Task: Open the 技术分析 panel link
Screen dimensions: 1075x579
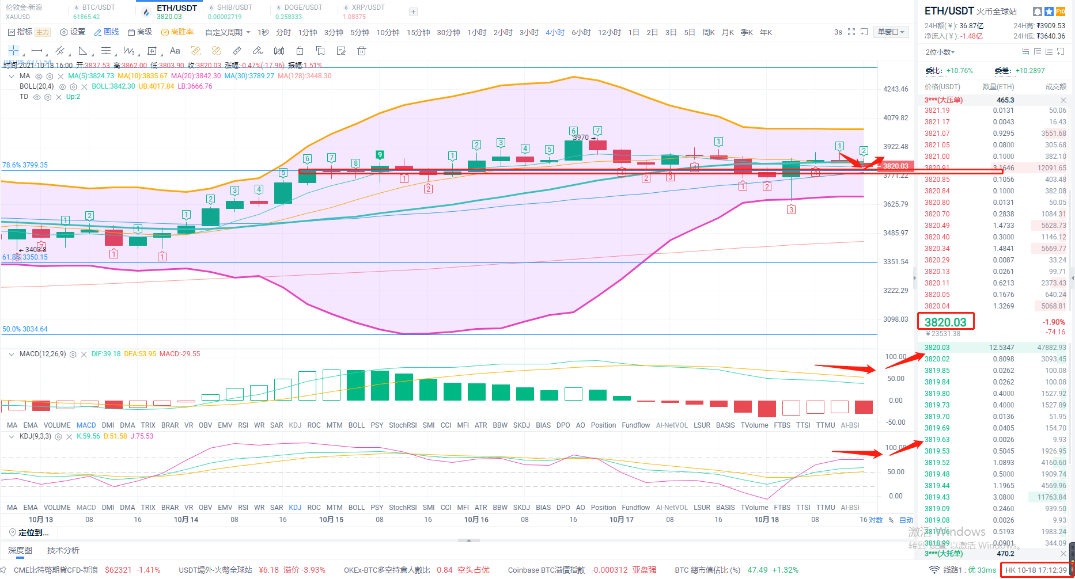Action: [x=63, y=550]
